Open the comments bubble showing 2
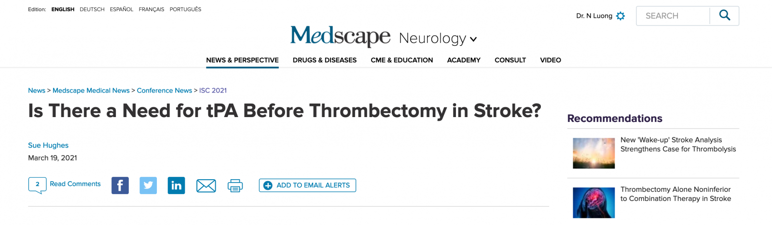The height and width of the screenshot is (225, 772). click(38, 185)
